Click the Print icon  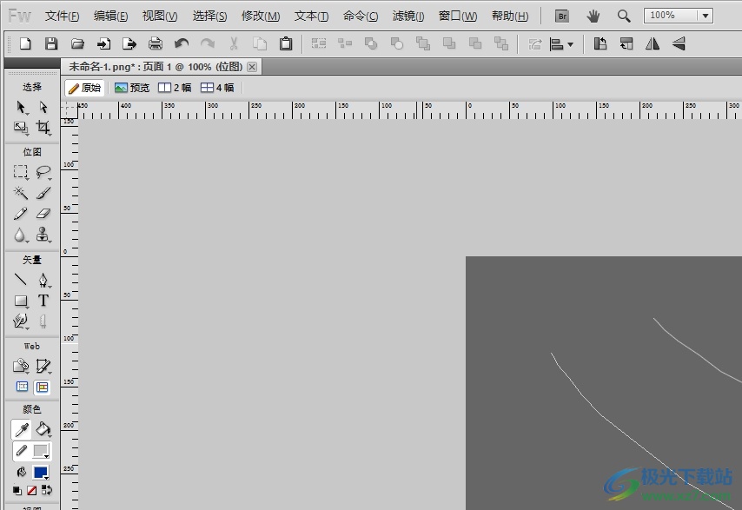(x=156, y=44)
